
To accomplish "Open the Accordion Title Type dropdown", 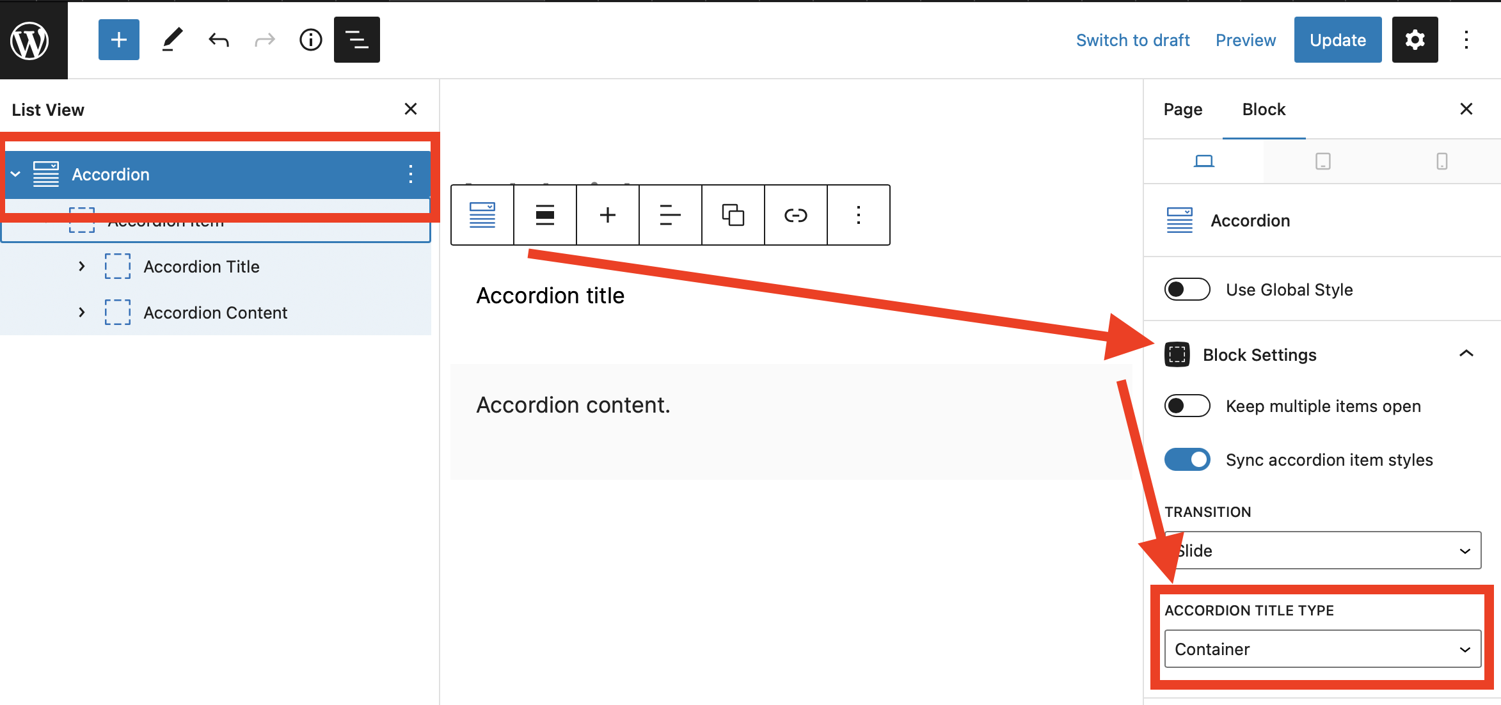I will (x=1322, y=649).
